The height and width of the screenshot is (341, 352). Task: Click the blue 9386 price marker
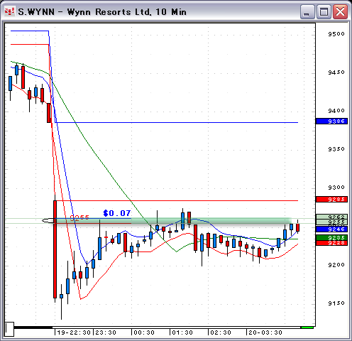coord(331,121)
